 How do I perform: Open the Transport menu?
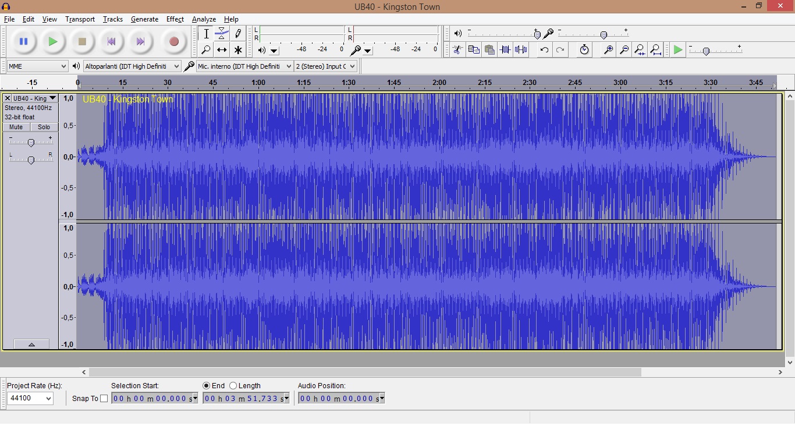point(80,19)
